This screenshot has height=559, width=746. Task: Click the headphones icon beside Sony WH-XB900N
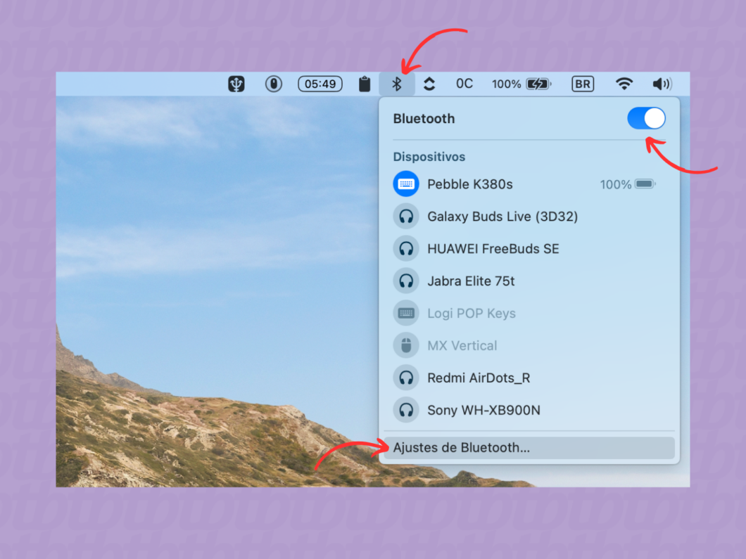pos(406,410)
